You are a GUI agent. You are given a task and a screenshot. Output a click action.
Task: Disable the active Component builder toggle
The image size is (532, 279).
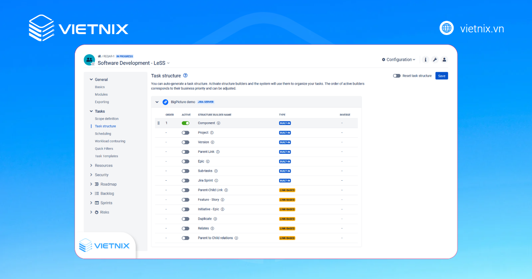[x=186, y=123]
